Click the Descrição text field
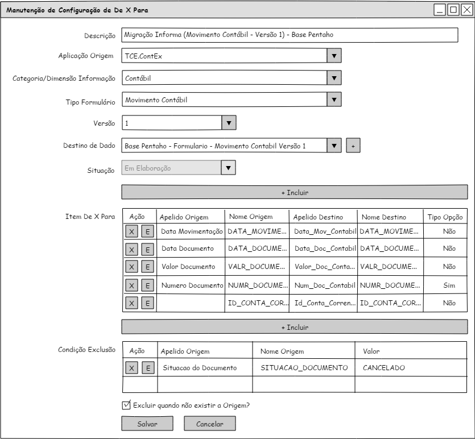This screenshot has width=475, height=439. tap(290, 35)
